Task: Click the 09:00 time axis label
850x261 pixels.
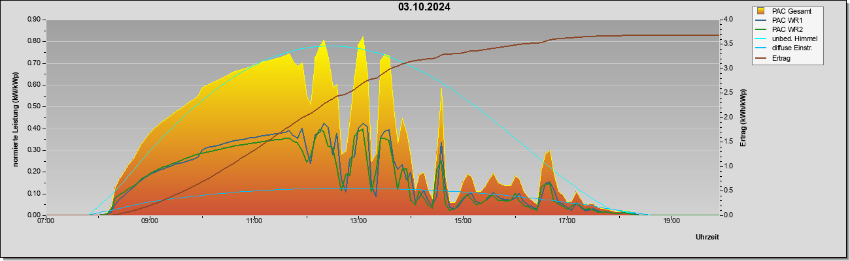Action: (x=150, y=221)
